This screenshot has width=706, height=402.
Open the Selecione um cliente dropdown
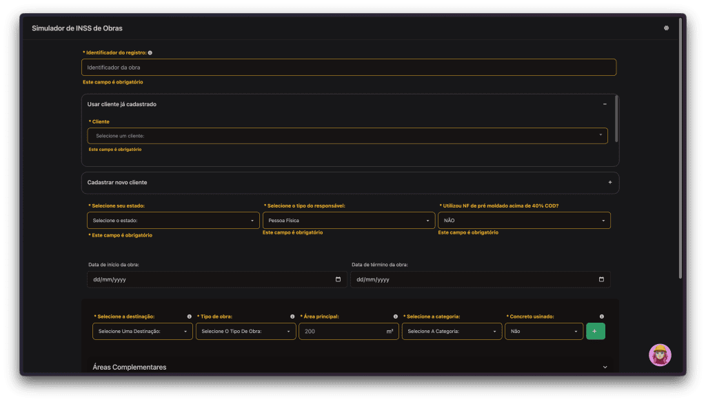click(347, 136)
